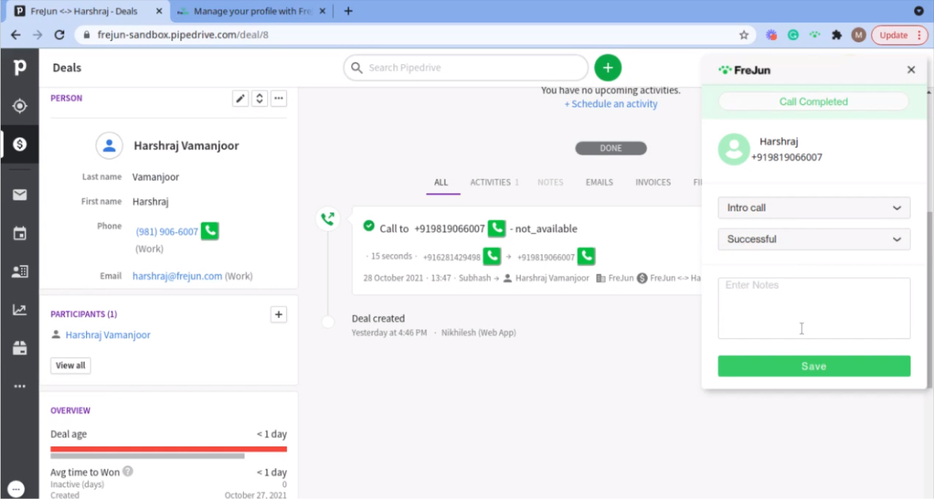Image resolution: width=934 pixels, height=499 pixels.
Task: Open the Mail icon in sidebar
Action: coord(20,195)
